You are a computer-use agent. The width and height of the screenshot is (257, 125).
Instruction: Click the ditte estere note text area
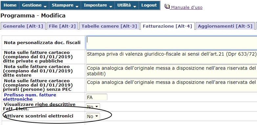tap(171, 71)
